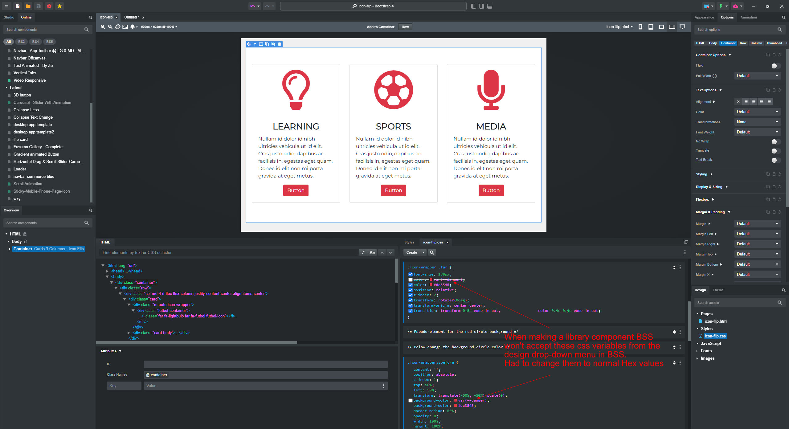789x429 pixels.
Task: Click the green lightning bolt icon
Action: (721, 6)
